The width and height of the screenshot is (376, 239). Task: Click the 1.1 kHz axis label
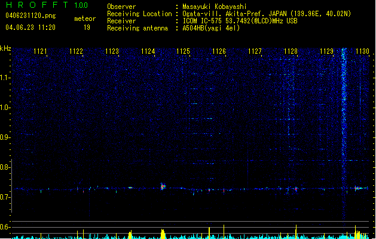pyautogui.click(x=5, y=78)
